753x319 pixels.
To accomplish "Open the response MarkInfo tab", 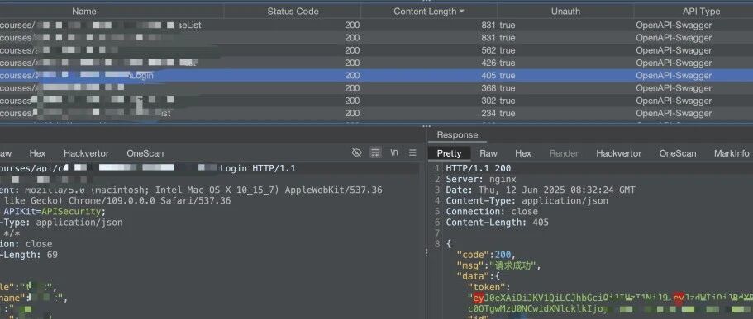I will [x=732, y=153].
